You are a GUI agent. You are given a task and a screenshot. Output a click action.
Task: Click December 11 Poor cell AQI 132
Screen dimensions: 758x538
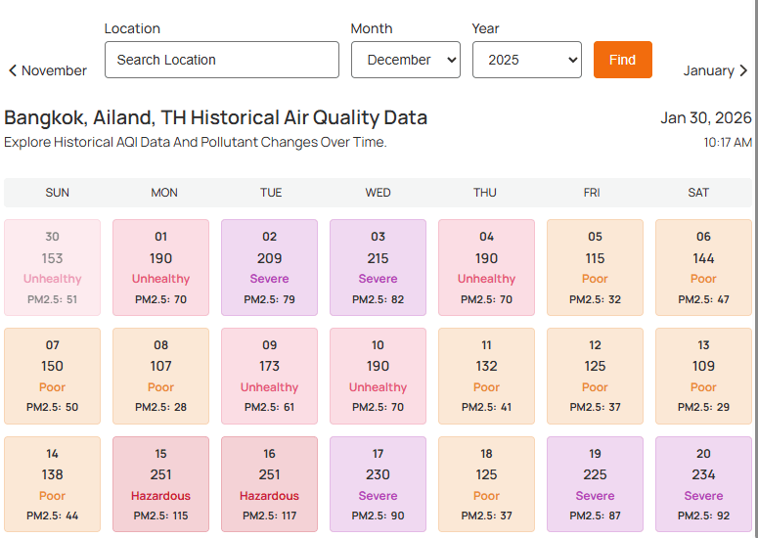486,376
